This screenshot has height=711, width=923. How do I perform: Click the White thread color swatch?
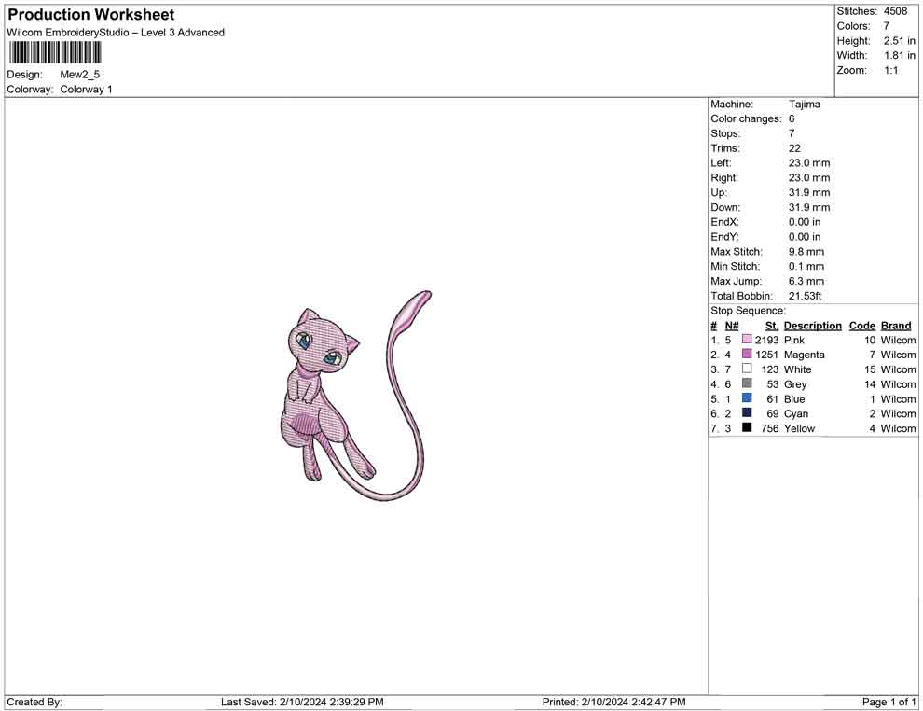click(x=747, y=369)
